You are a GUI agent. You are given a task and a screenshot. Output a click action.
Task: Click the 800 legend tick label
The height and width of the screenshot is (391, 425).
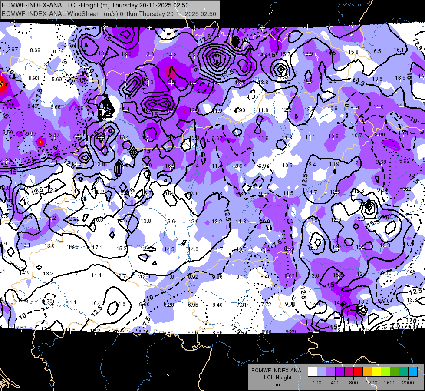pyautogui.click(x=353, y=383)
